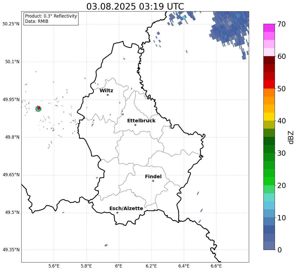
Task: Click the 49.8°N latitude label
Action: click(x=12, y=137)
